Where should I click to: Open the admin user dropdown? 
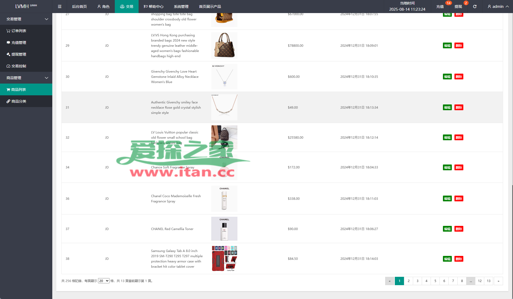(498, 7)
